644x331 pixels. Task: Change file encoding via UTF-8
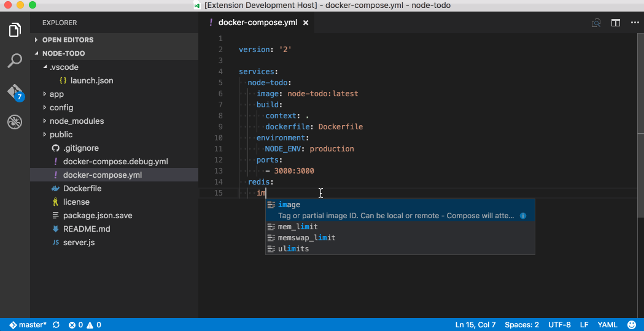pyautogui.click(x=559, y=325)
